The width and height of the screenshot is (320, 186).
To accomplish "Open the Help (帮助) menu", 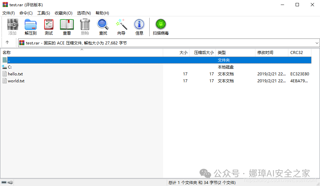I will coord(102,13).
